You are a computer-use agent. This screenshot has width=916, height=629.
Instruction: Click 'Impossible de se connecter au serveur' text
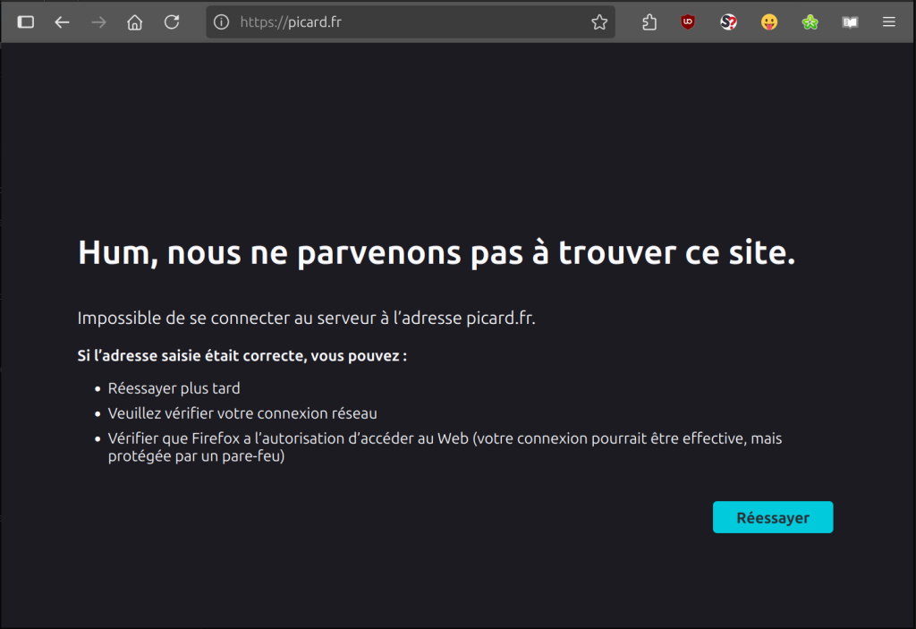(x=307, y=318)
